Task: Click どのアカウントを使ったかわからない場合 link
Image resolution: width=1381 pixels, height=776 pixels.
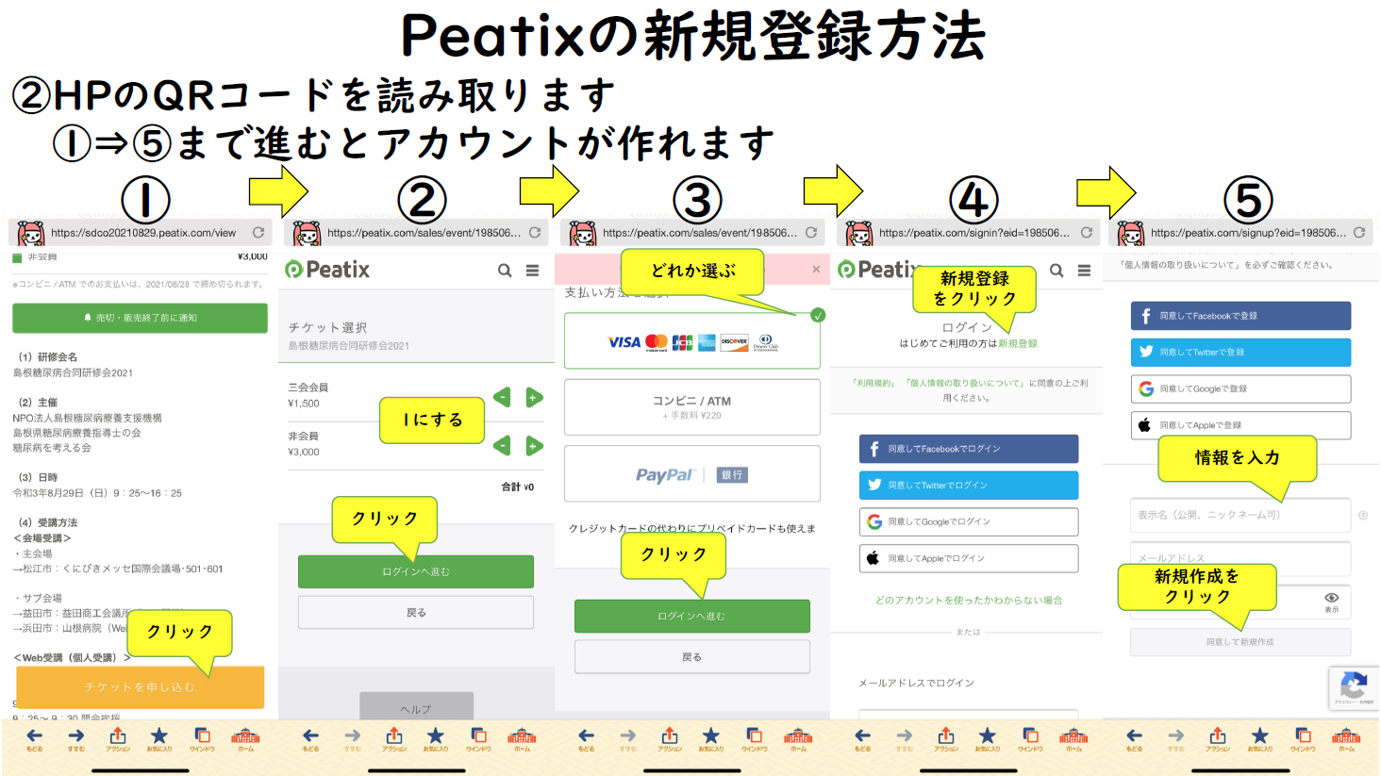Action: click(x=969, y=601)
